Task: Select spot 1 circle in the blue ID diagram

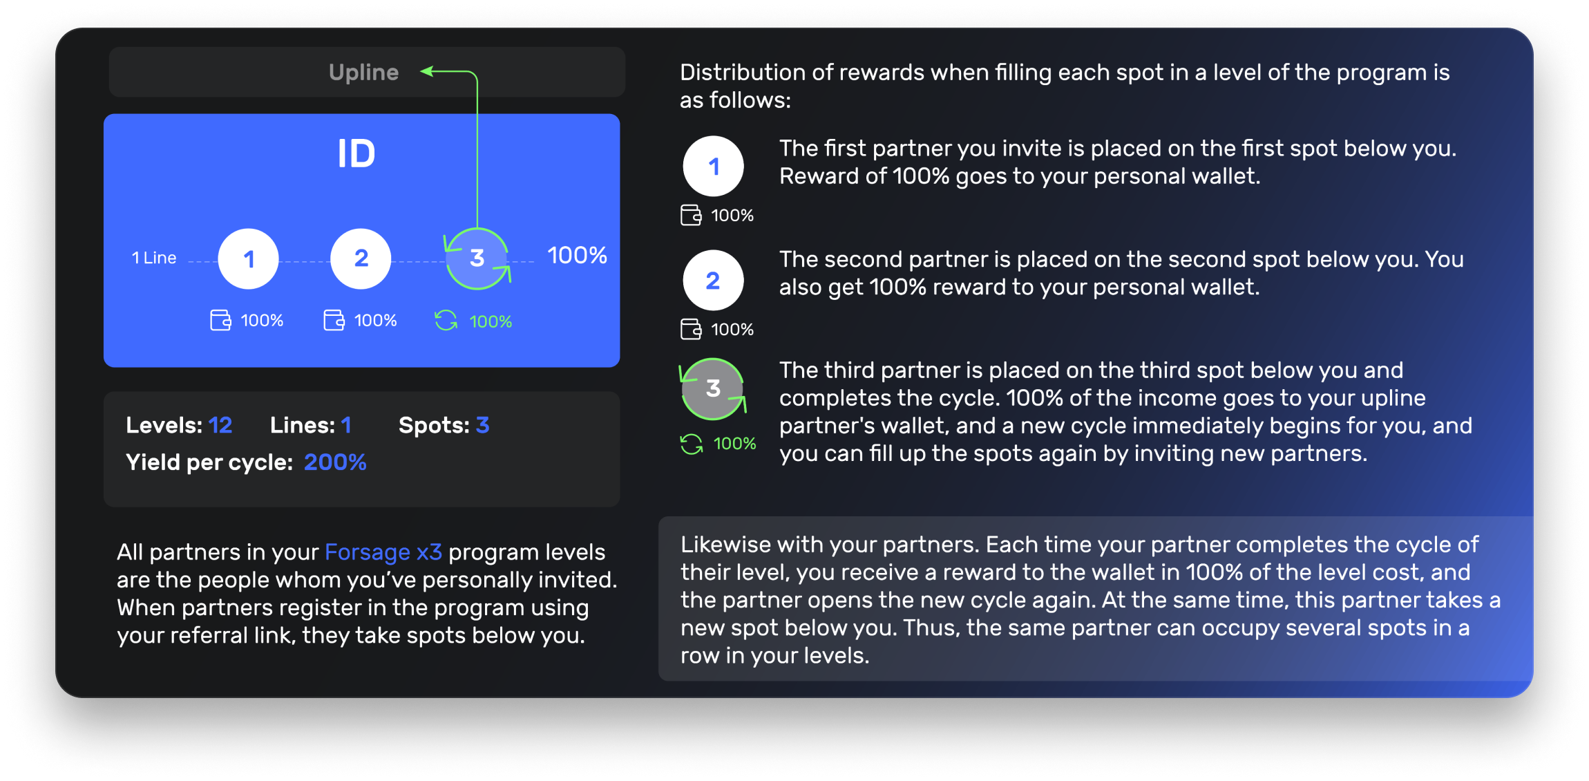Action: point(249,259)
